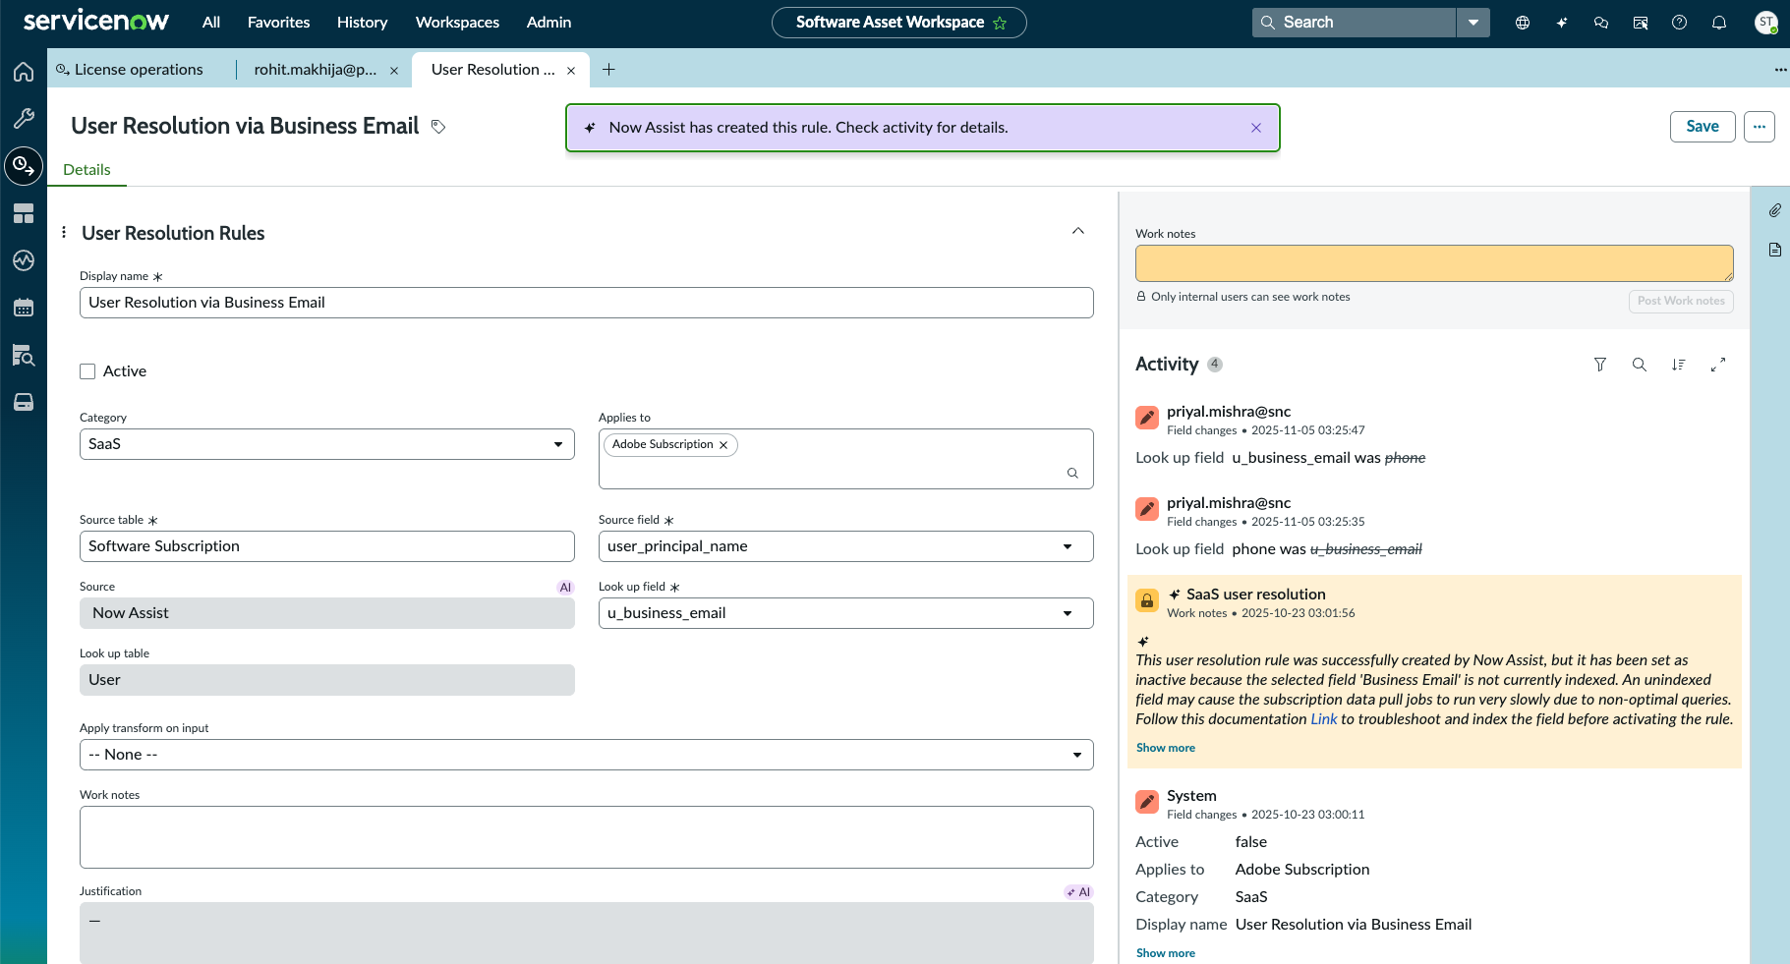Screen dimensions: 1790x964
Task: Open the Now Assist sparkle icon in header
Action: (1562, 23)
